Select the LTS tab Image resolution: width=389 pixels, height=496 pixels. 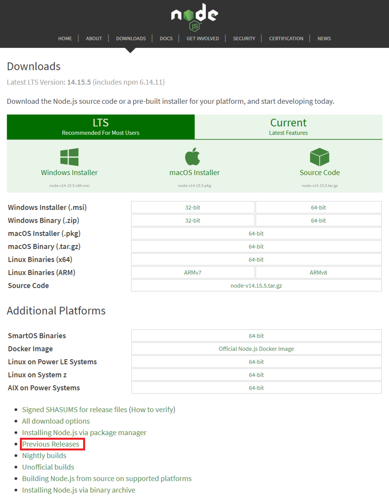click(101, 127)
